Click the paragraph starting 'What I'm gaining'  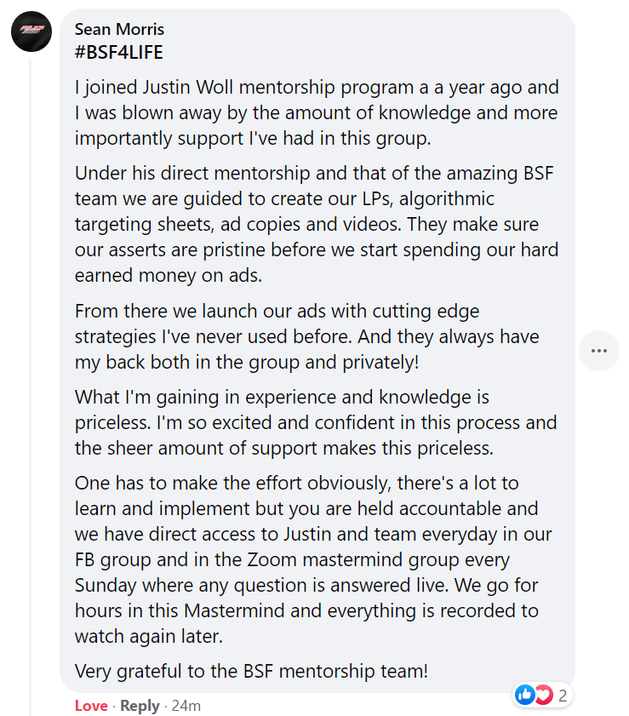[x=316, y=422]
